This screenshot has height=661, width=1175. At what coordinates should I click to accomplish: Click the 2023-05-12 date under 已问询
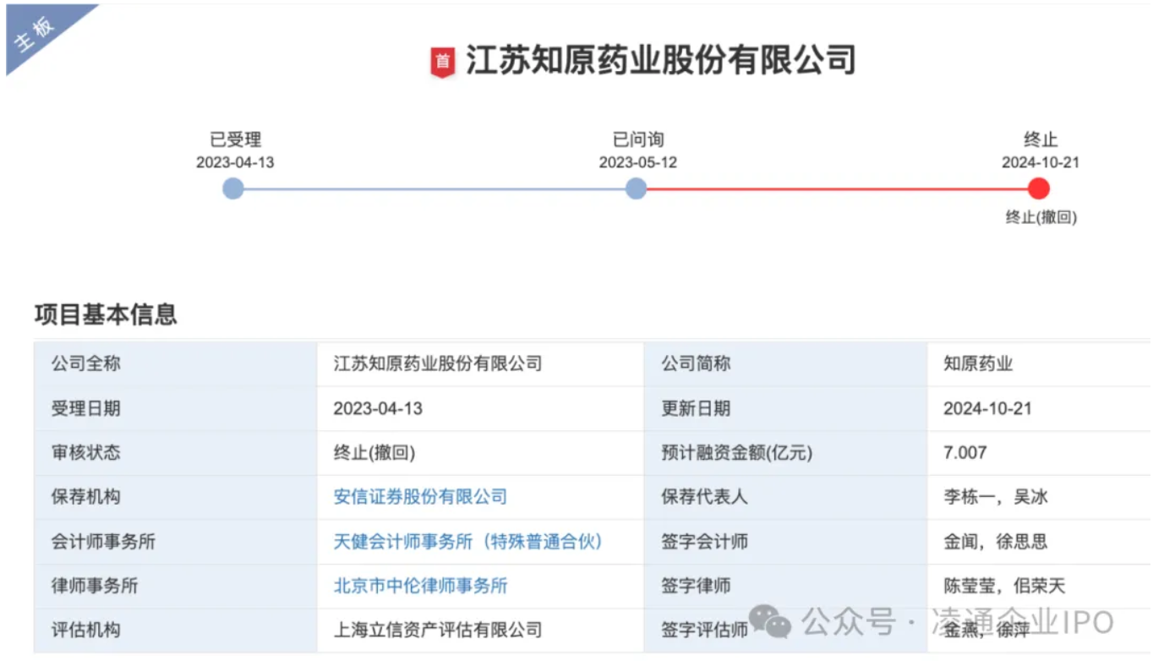coord(638,162)
